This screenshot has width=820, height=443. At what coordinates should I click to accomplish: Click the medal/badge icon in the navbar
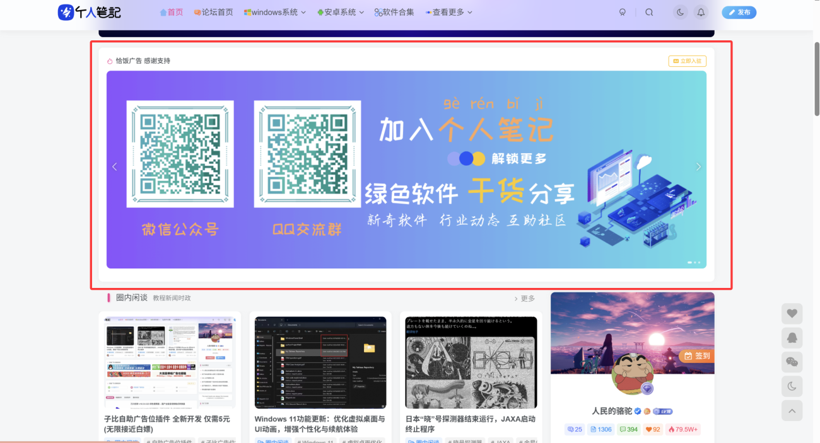[623, 12]
